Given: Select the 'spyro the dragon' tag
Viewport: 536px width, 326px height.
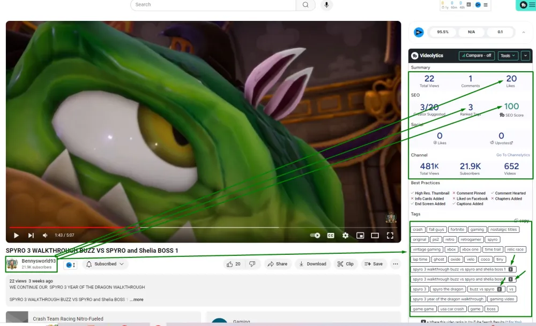Looking at the screenshot, I should [448, 289].
